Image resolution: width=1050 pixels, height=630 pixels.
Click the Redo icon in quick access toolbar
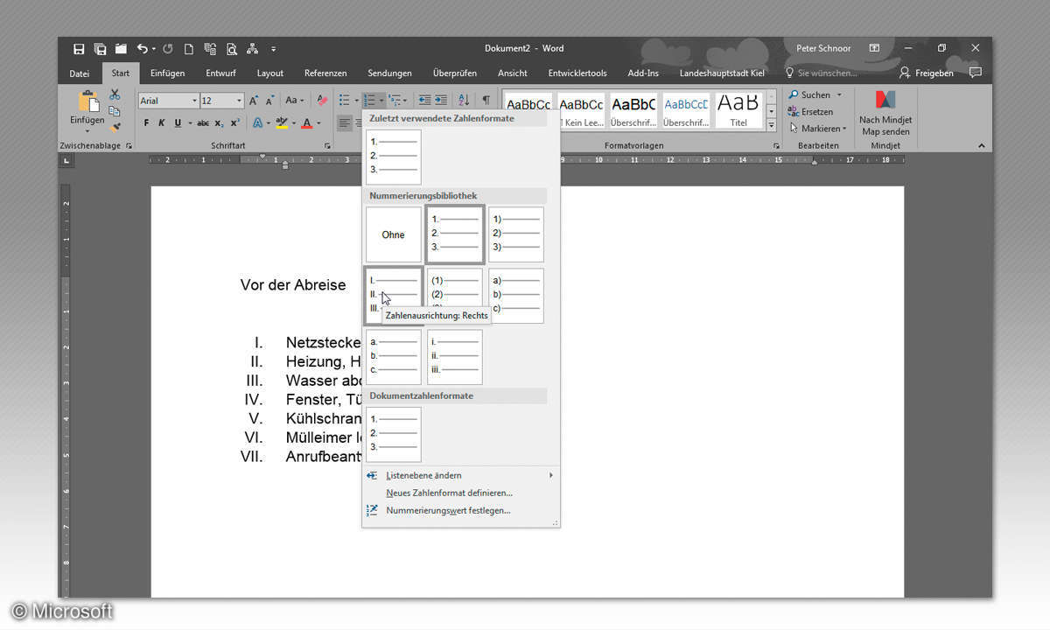pos(167,49)
